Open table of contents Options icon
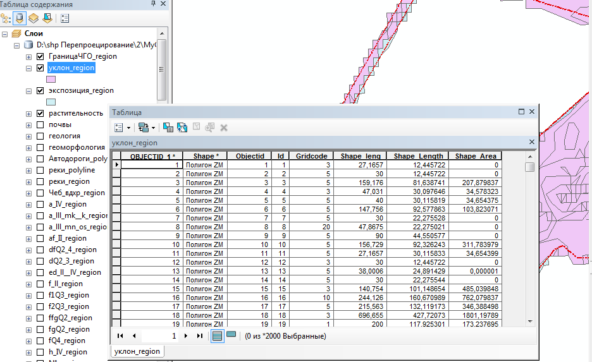The image size is (592, 362). pos(65,18)
